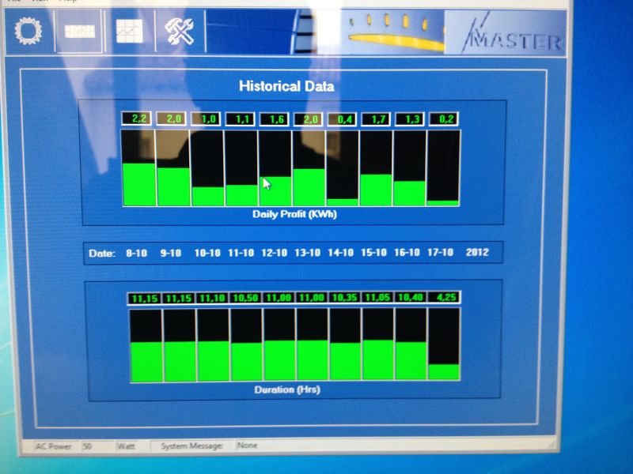Click the 0,2 daily profit value
Image resolution: width=633 pixels, height=474 pixels.
(444, 119)
